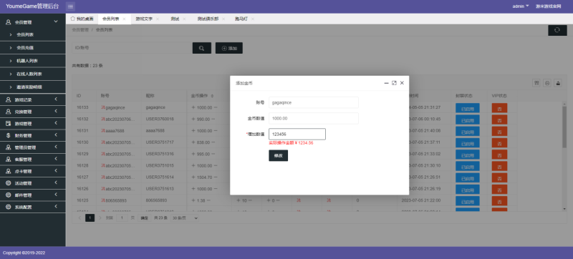This screenshot has width=573, height=259.
Task: Toggle 已启用 status for row dated 21:31:27
Action: 468,108
